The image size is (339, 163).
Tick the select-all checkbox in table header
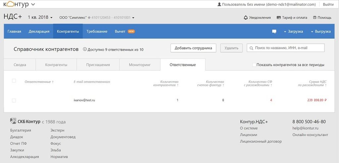14,81
